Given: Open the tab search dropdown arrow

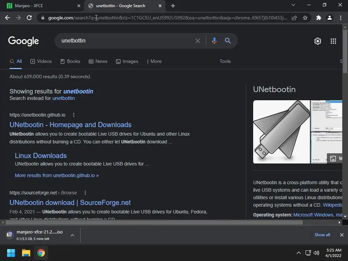Looking at the screenshot, I should point(293,5).
